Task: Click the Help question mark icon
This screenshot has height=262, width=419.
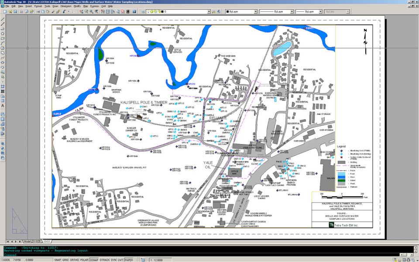Action: (x=134, y=12)
